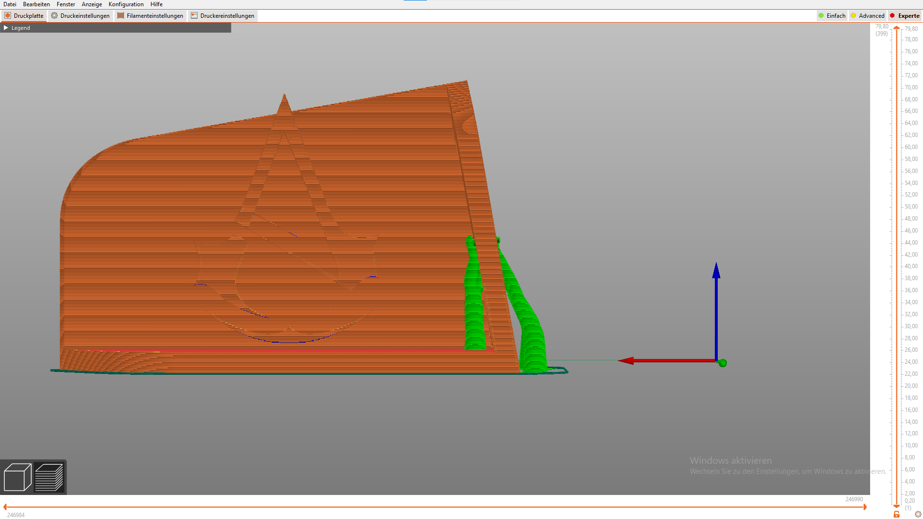Switch to Druckplatte tab

click(x=24, y=15)
